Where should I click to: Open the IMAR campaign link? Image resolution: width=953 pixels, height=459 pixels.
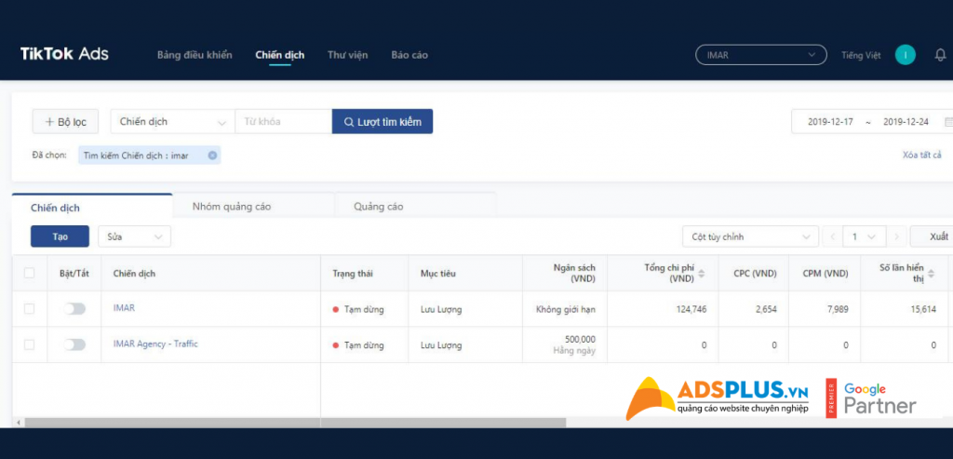tap(124, 307)
